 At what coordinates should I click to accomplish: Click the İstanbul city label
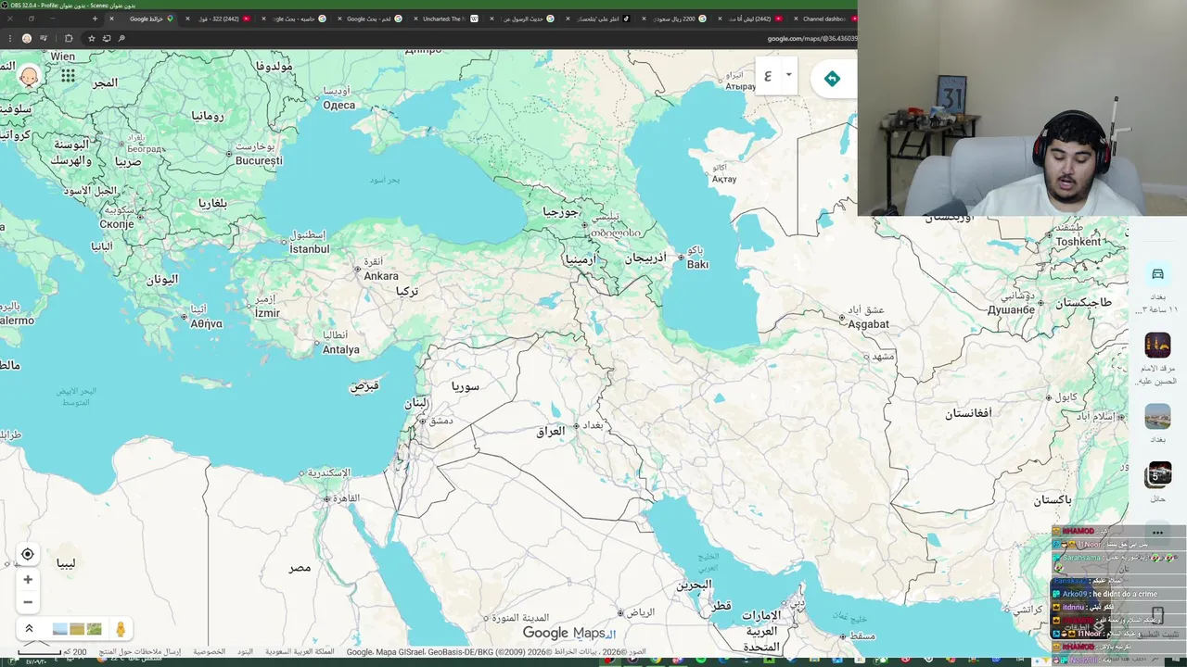point(309,249)
